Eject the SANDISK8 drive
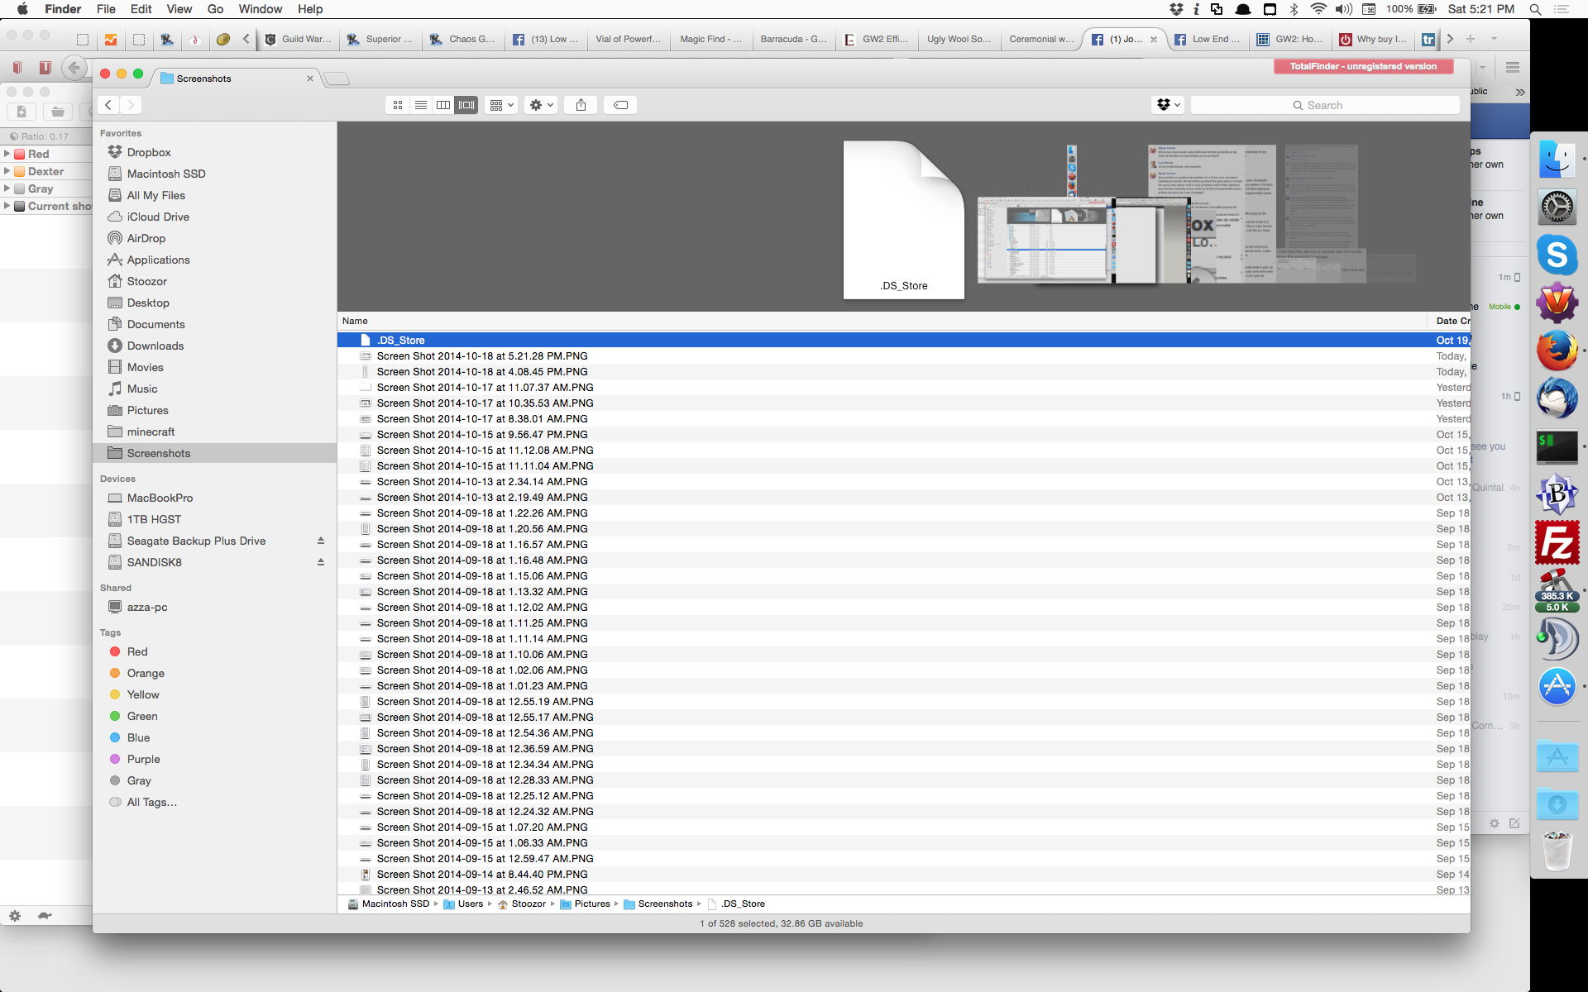1588x992 pixels. click(321, 562)
